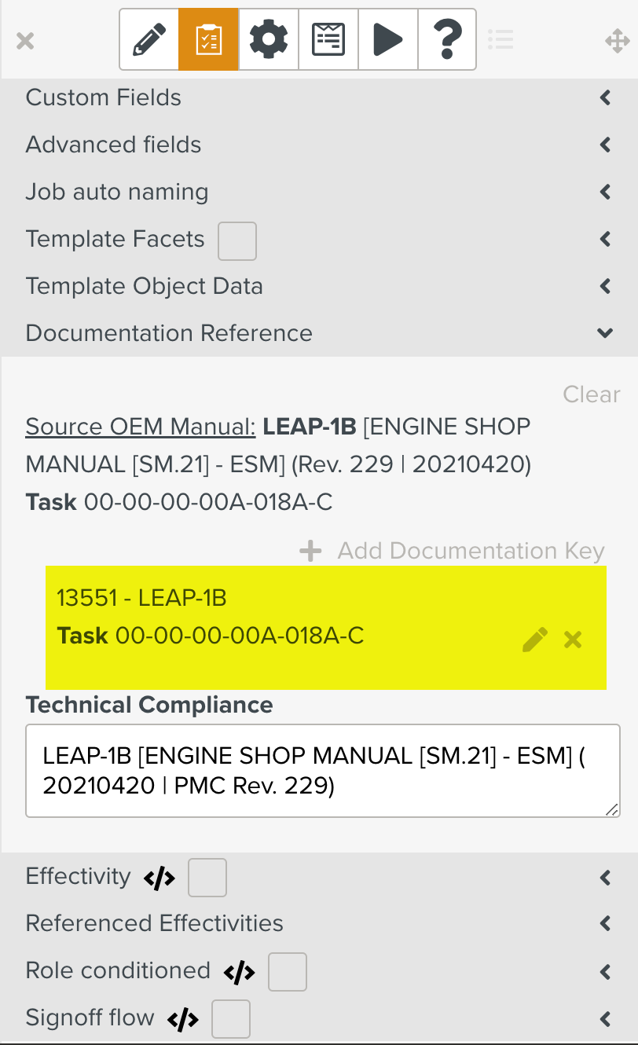The height and width of the screenshot is (1045, 638).
Task: Expand the Template Facets chevron
Action: point(605,239)
